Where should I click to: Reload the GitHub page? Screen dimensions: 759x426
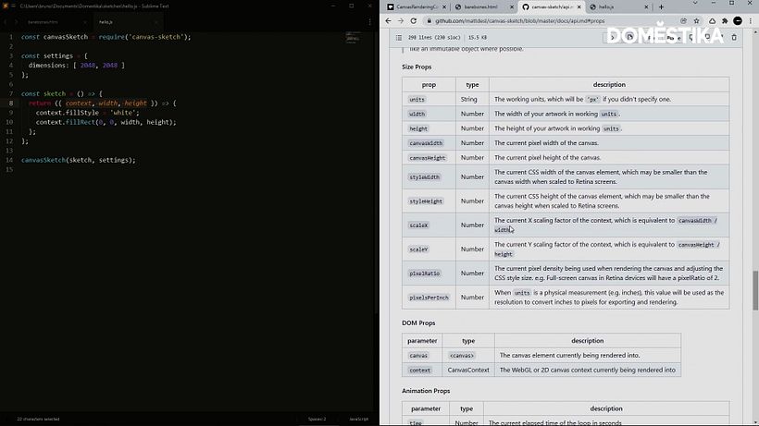pos(414,20)
